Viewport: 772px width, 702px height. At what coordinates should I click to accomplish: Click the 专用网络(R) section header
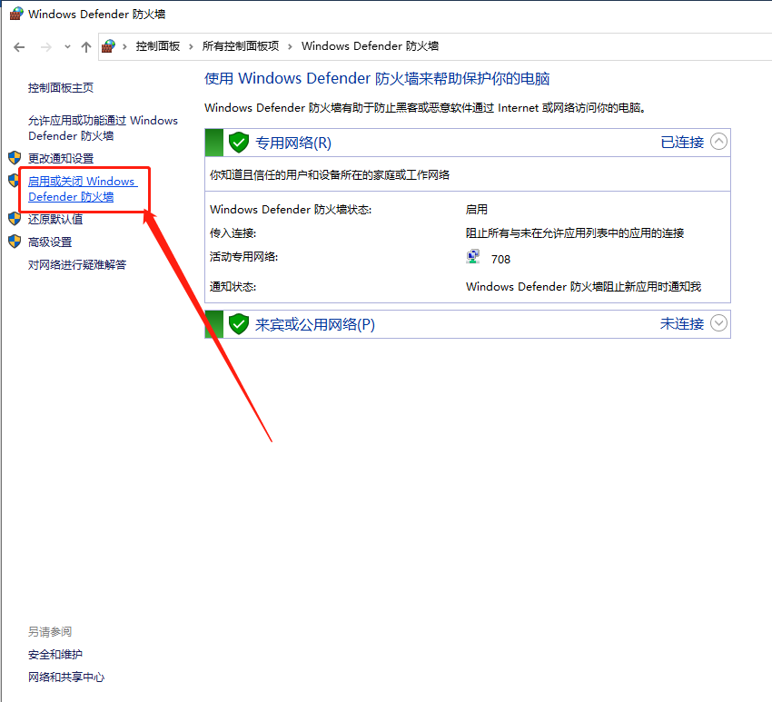point(468,143)
